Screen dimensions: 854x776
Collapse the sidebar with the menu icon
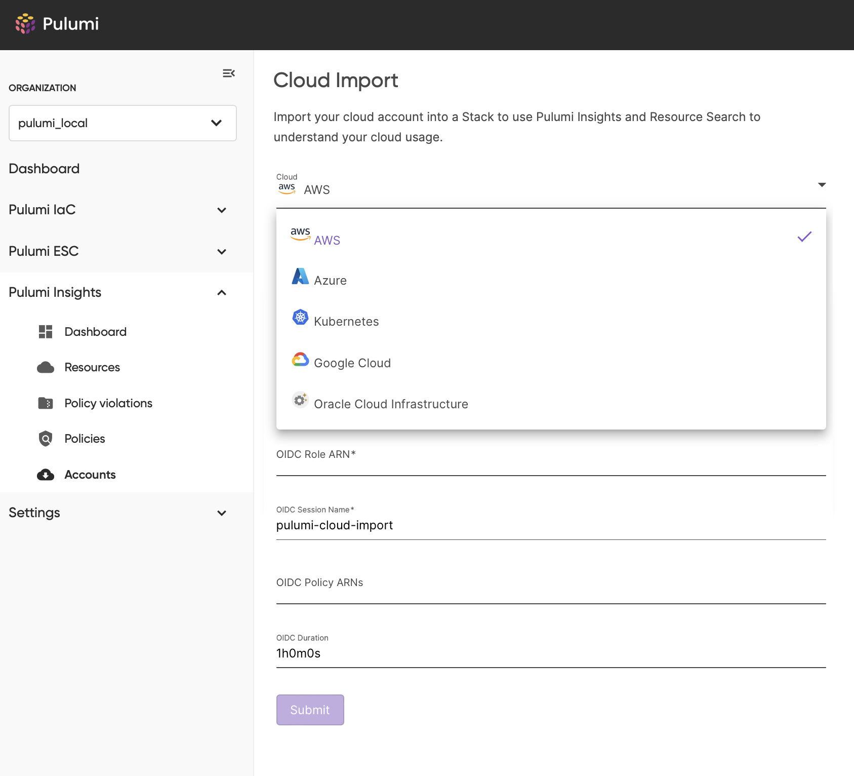tap(229, 73)
